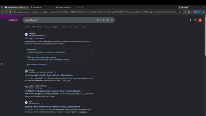Open the browser extensions puzzle icon
The width and height of the screenshot is (206, 116).
(189, 12)
